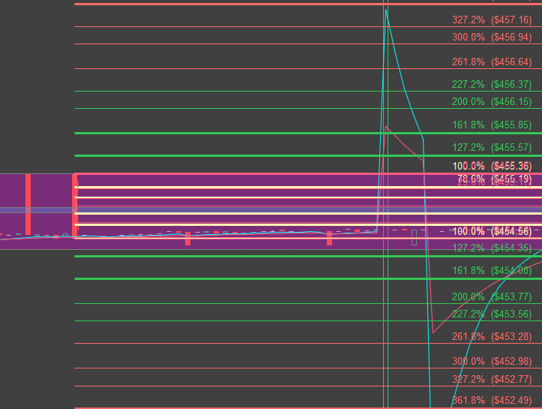The height and width of the screenshot is (409, 542).
Task: Select the green 227.2% ($456.37) label
Action: point(490,85)
